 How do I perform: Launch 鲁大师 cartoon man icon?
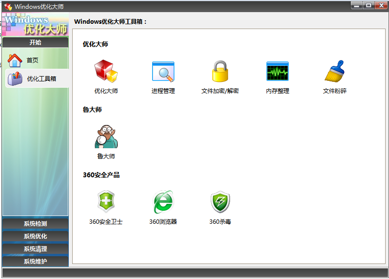pyautogui.click(x=106, y=137)
